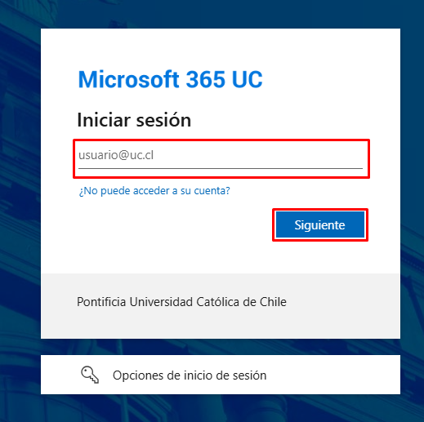Click the word Universidad in the footer text
The height and width of the screenshot is (422, 424).
161,302
